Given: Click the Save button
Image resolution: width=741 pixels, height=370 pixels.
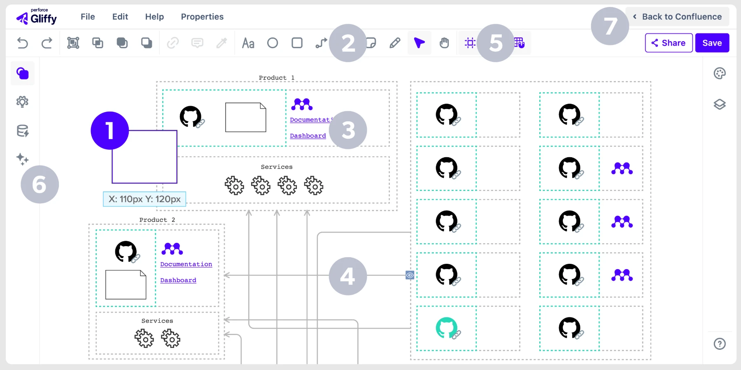Looking at the screenshot, I should click(x=712, y=43).
